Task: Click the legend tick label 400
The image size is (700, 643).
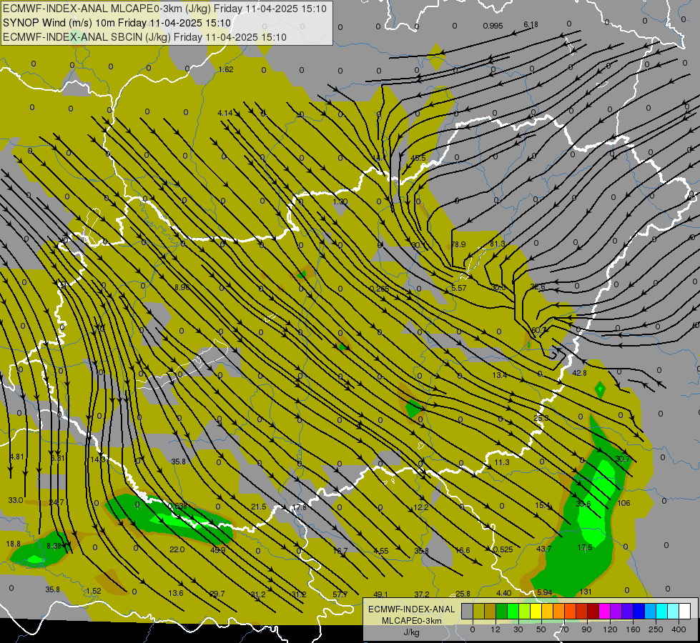Action: coord(679,629)
